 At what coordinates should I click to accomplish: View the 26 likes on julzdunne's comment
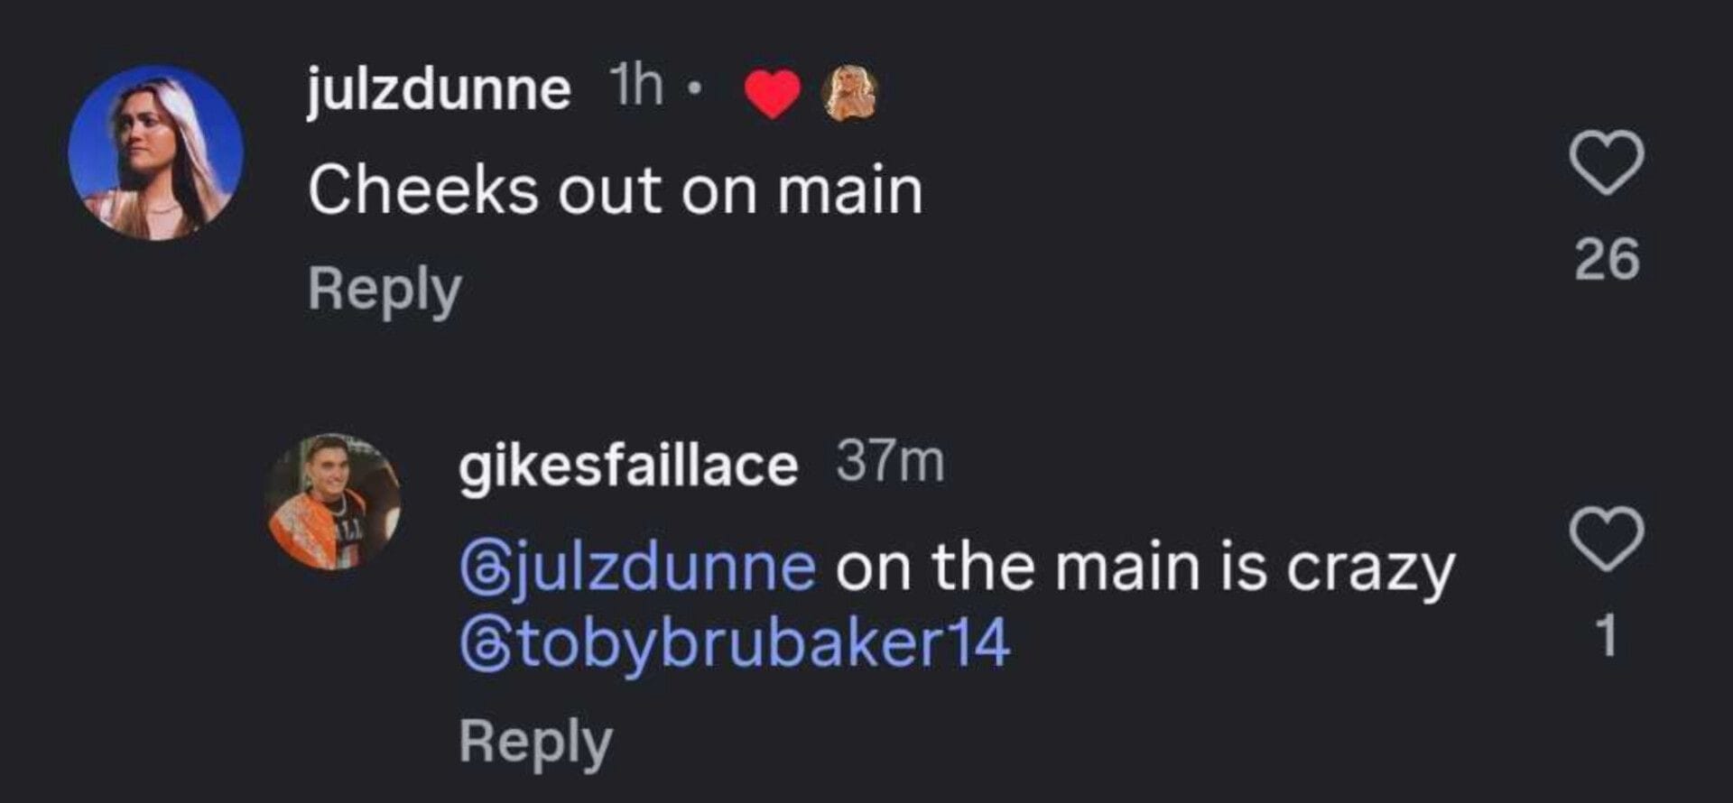(1607, 260)
